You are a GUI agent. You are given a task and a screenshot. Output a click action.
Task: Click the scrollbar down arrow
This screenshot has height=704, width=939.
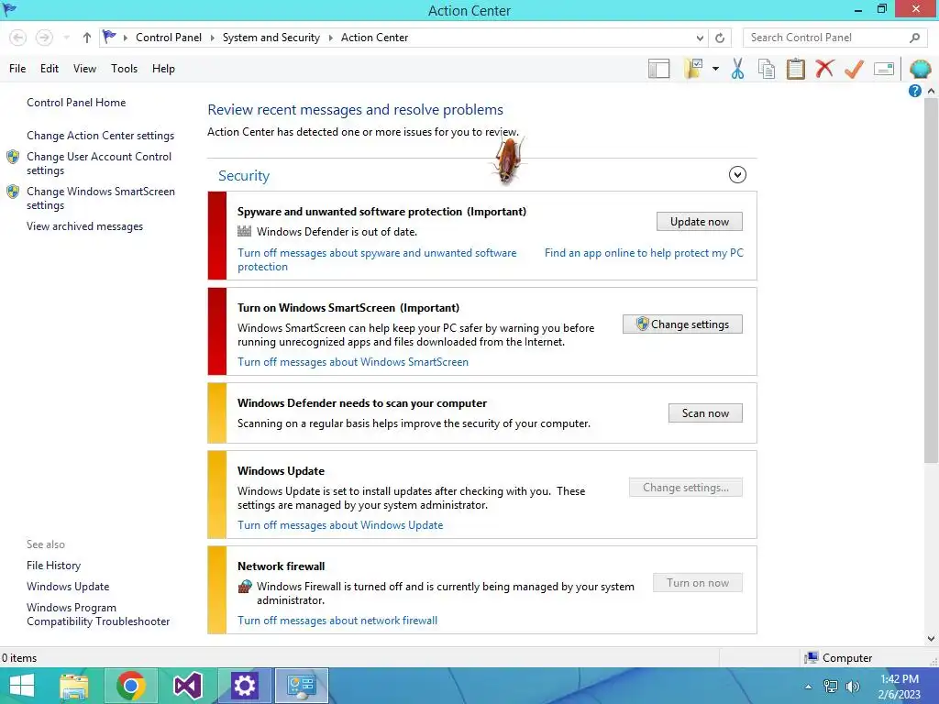(931, 639)
